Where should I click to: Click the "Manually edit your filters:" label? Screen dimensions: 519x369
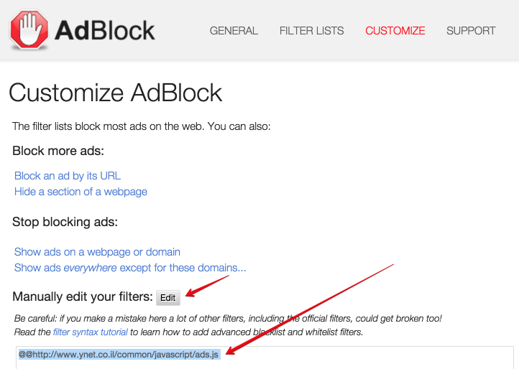[82, 296]
